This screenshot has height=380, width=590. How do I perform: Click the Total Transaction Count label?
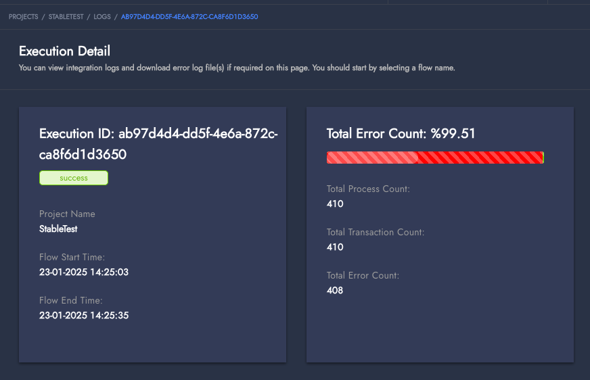(375, 233)
